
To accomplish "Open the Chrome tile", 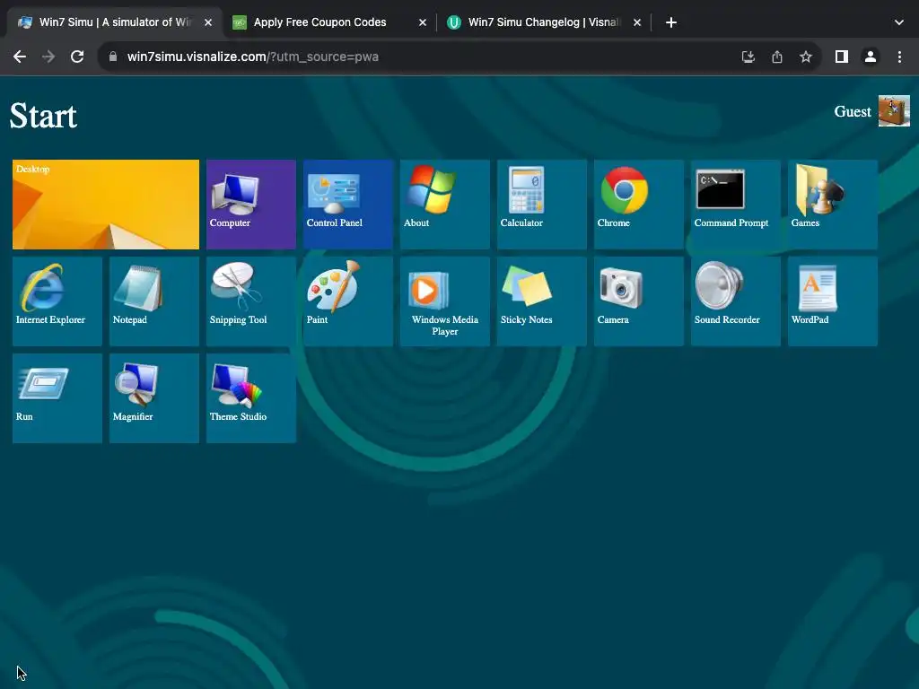I will pos(639,205).
